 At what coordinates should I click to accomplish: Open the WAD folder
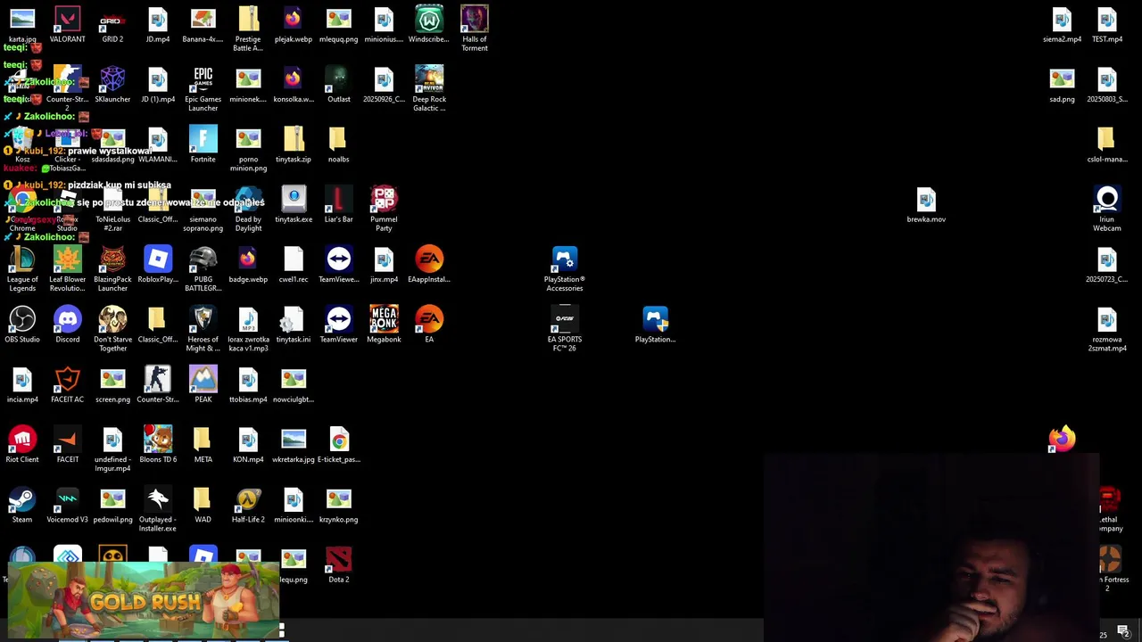[x=203, y=504]
